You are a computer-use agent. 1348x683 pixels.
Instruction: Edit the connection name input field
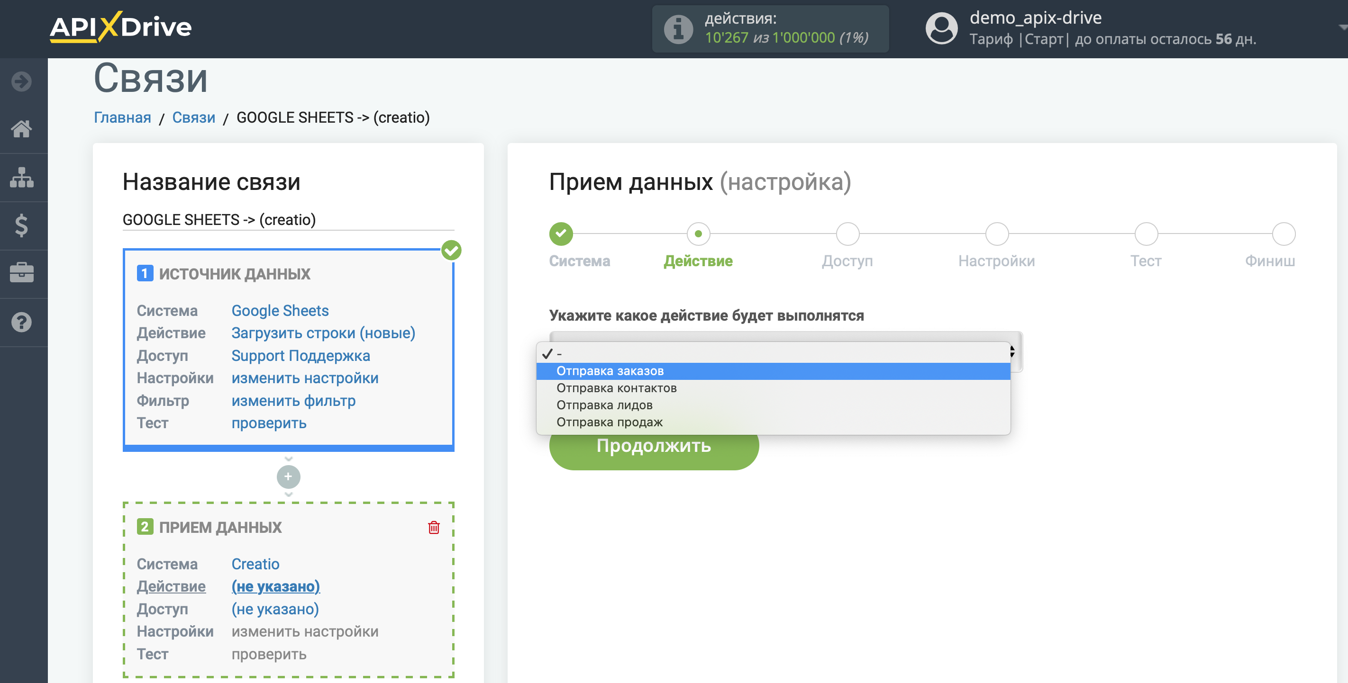tap(288, 220)
